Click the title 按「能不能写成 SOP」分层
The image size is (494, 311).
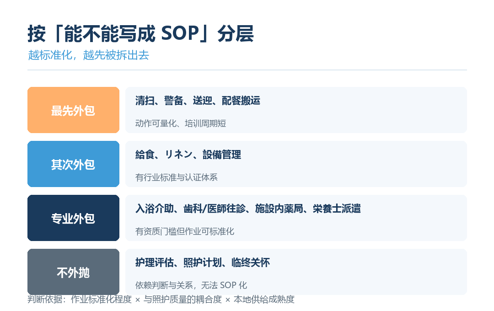tap(140, 33)
